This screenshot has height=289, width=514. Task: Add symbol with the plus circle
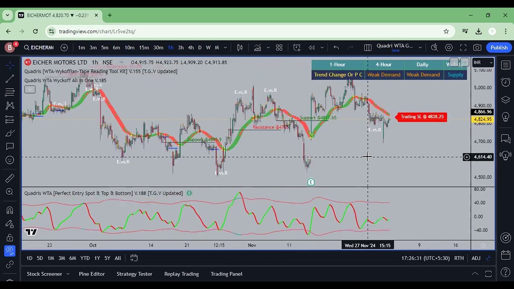64,47
